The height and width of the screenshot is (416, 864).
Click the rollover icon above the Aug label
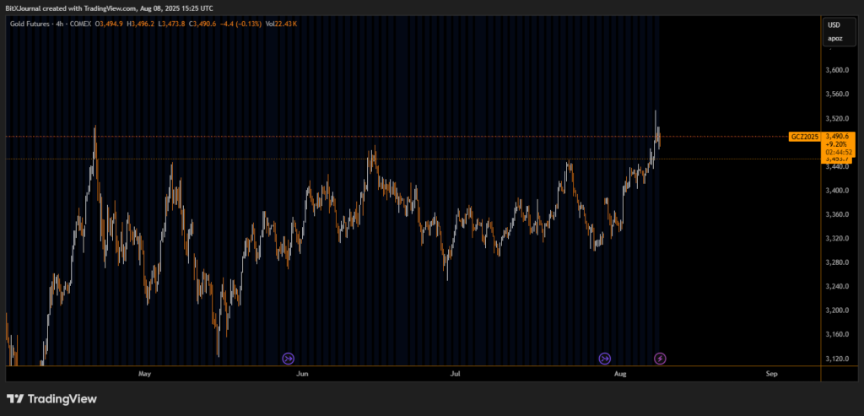[x=604, y=358]
